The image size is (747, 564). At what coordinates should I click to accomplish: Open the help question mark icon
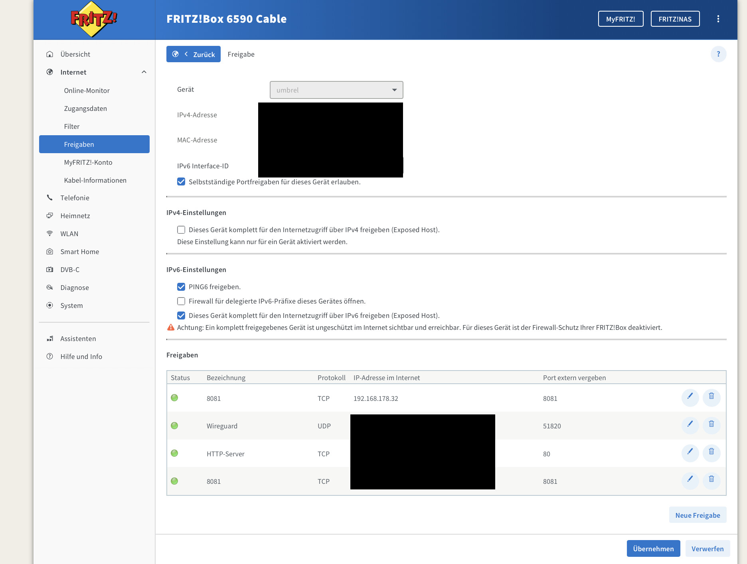[718, 54]
